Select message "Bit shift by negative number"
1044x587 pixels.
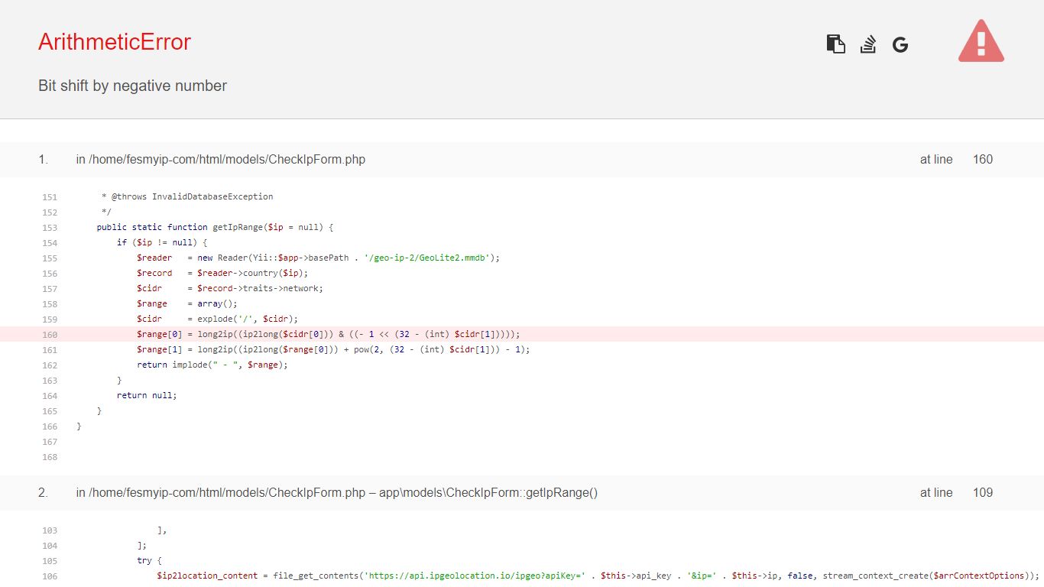[132, 86]
